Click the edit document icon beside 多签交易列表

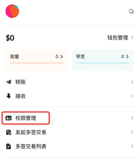9,146
